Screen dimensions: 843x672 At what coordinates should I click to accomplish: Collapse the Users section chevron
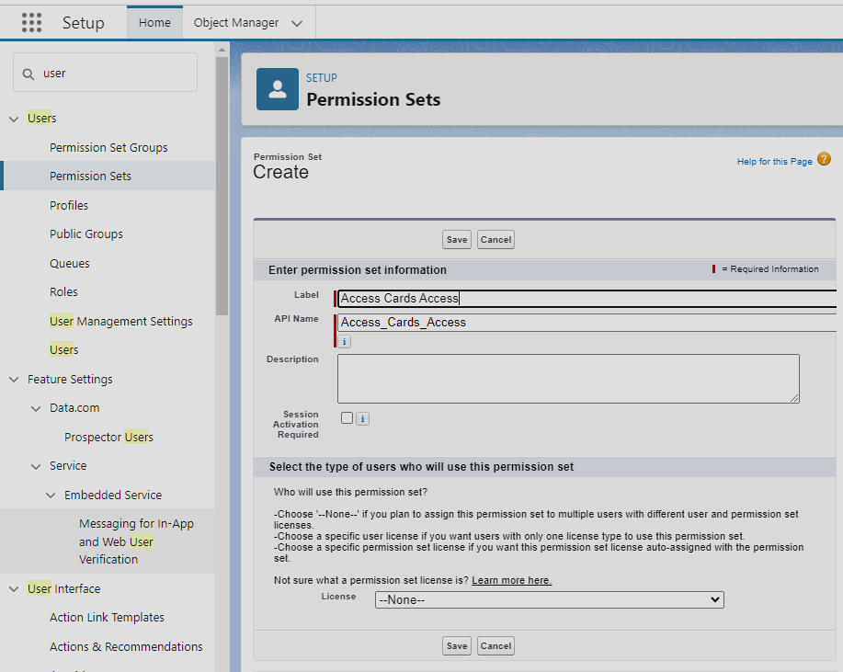tap(14, 119)
